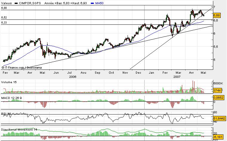Click the Sep month label on time axis

point(97,72)
